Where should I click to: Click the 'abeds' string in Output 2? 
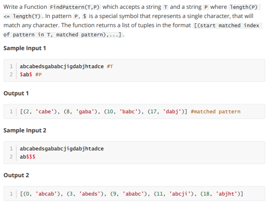90,194
